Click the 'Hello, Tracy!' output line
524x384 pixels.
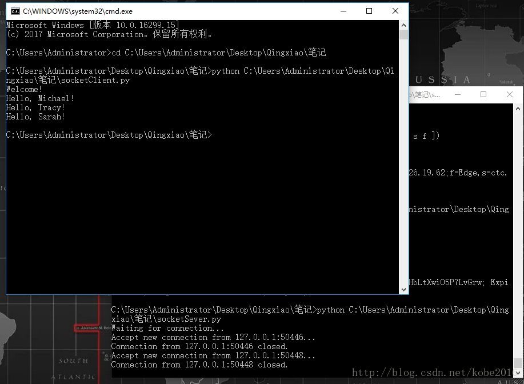[35, 107]
